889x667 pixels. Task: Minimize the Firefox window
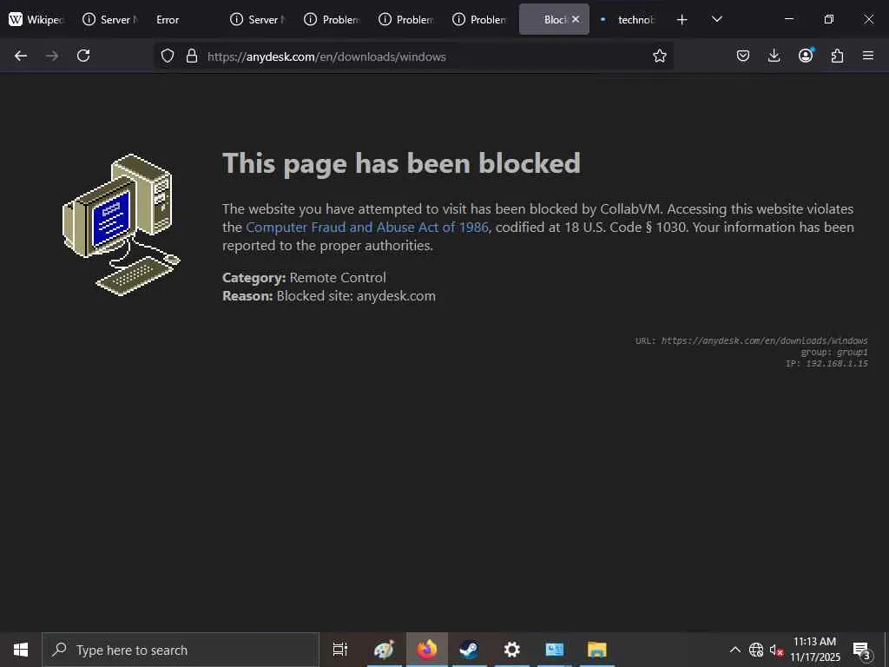pos(788,19)
